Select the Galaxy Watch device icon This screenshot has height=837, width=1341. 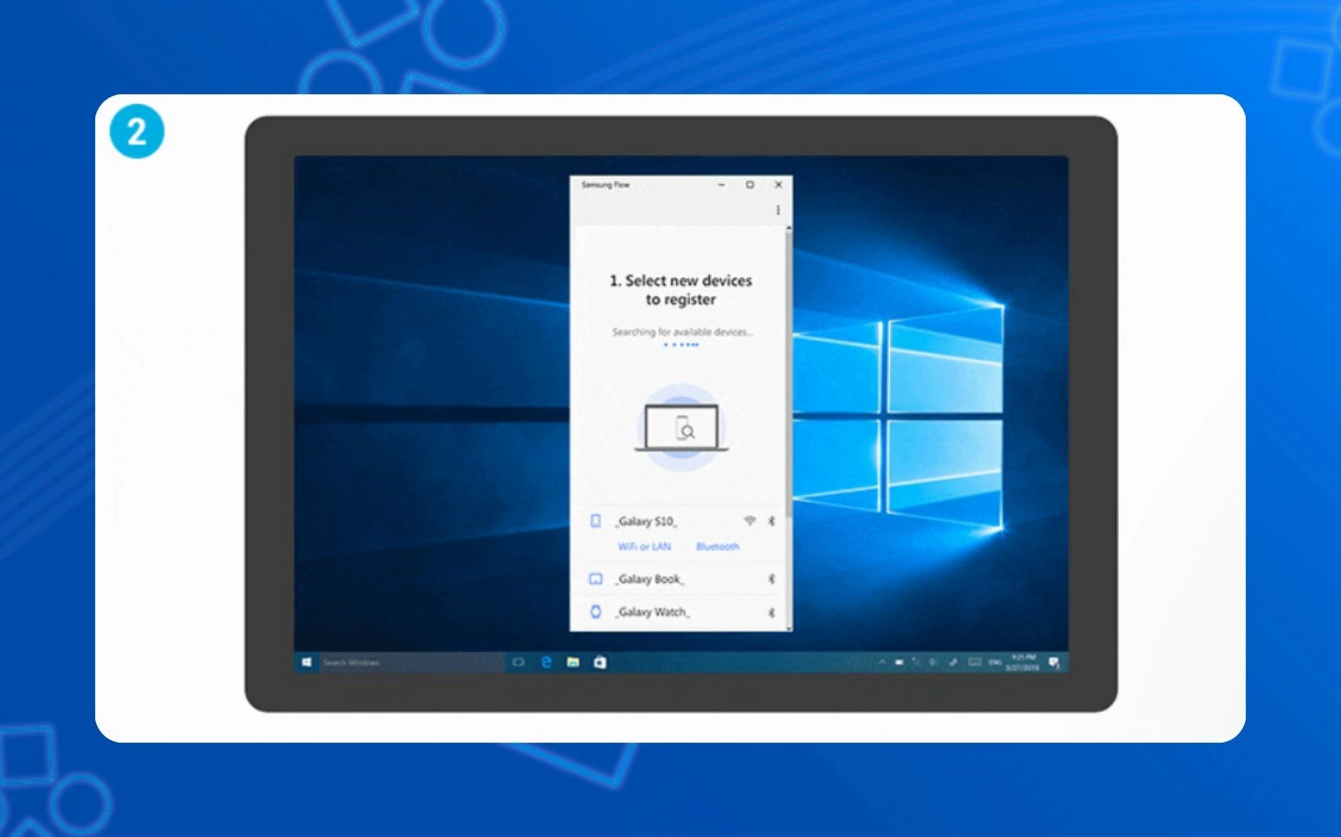[x=596, y=610]
